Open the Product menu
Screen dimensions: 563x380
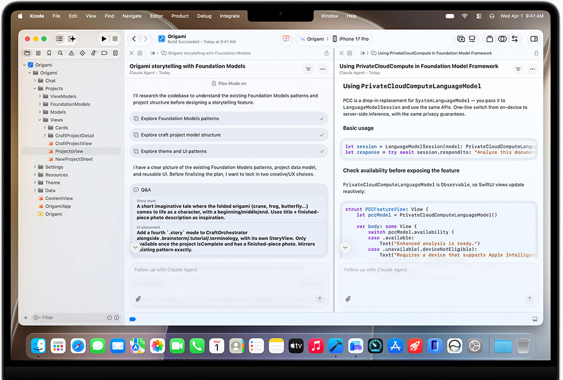180,16
